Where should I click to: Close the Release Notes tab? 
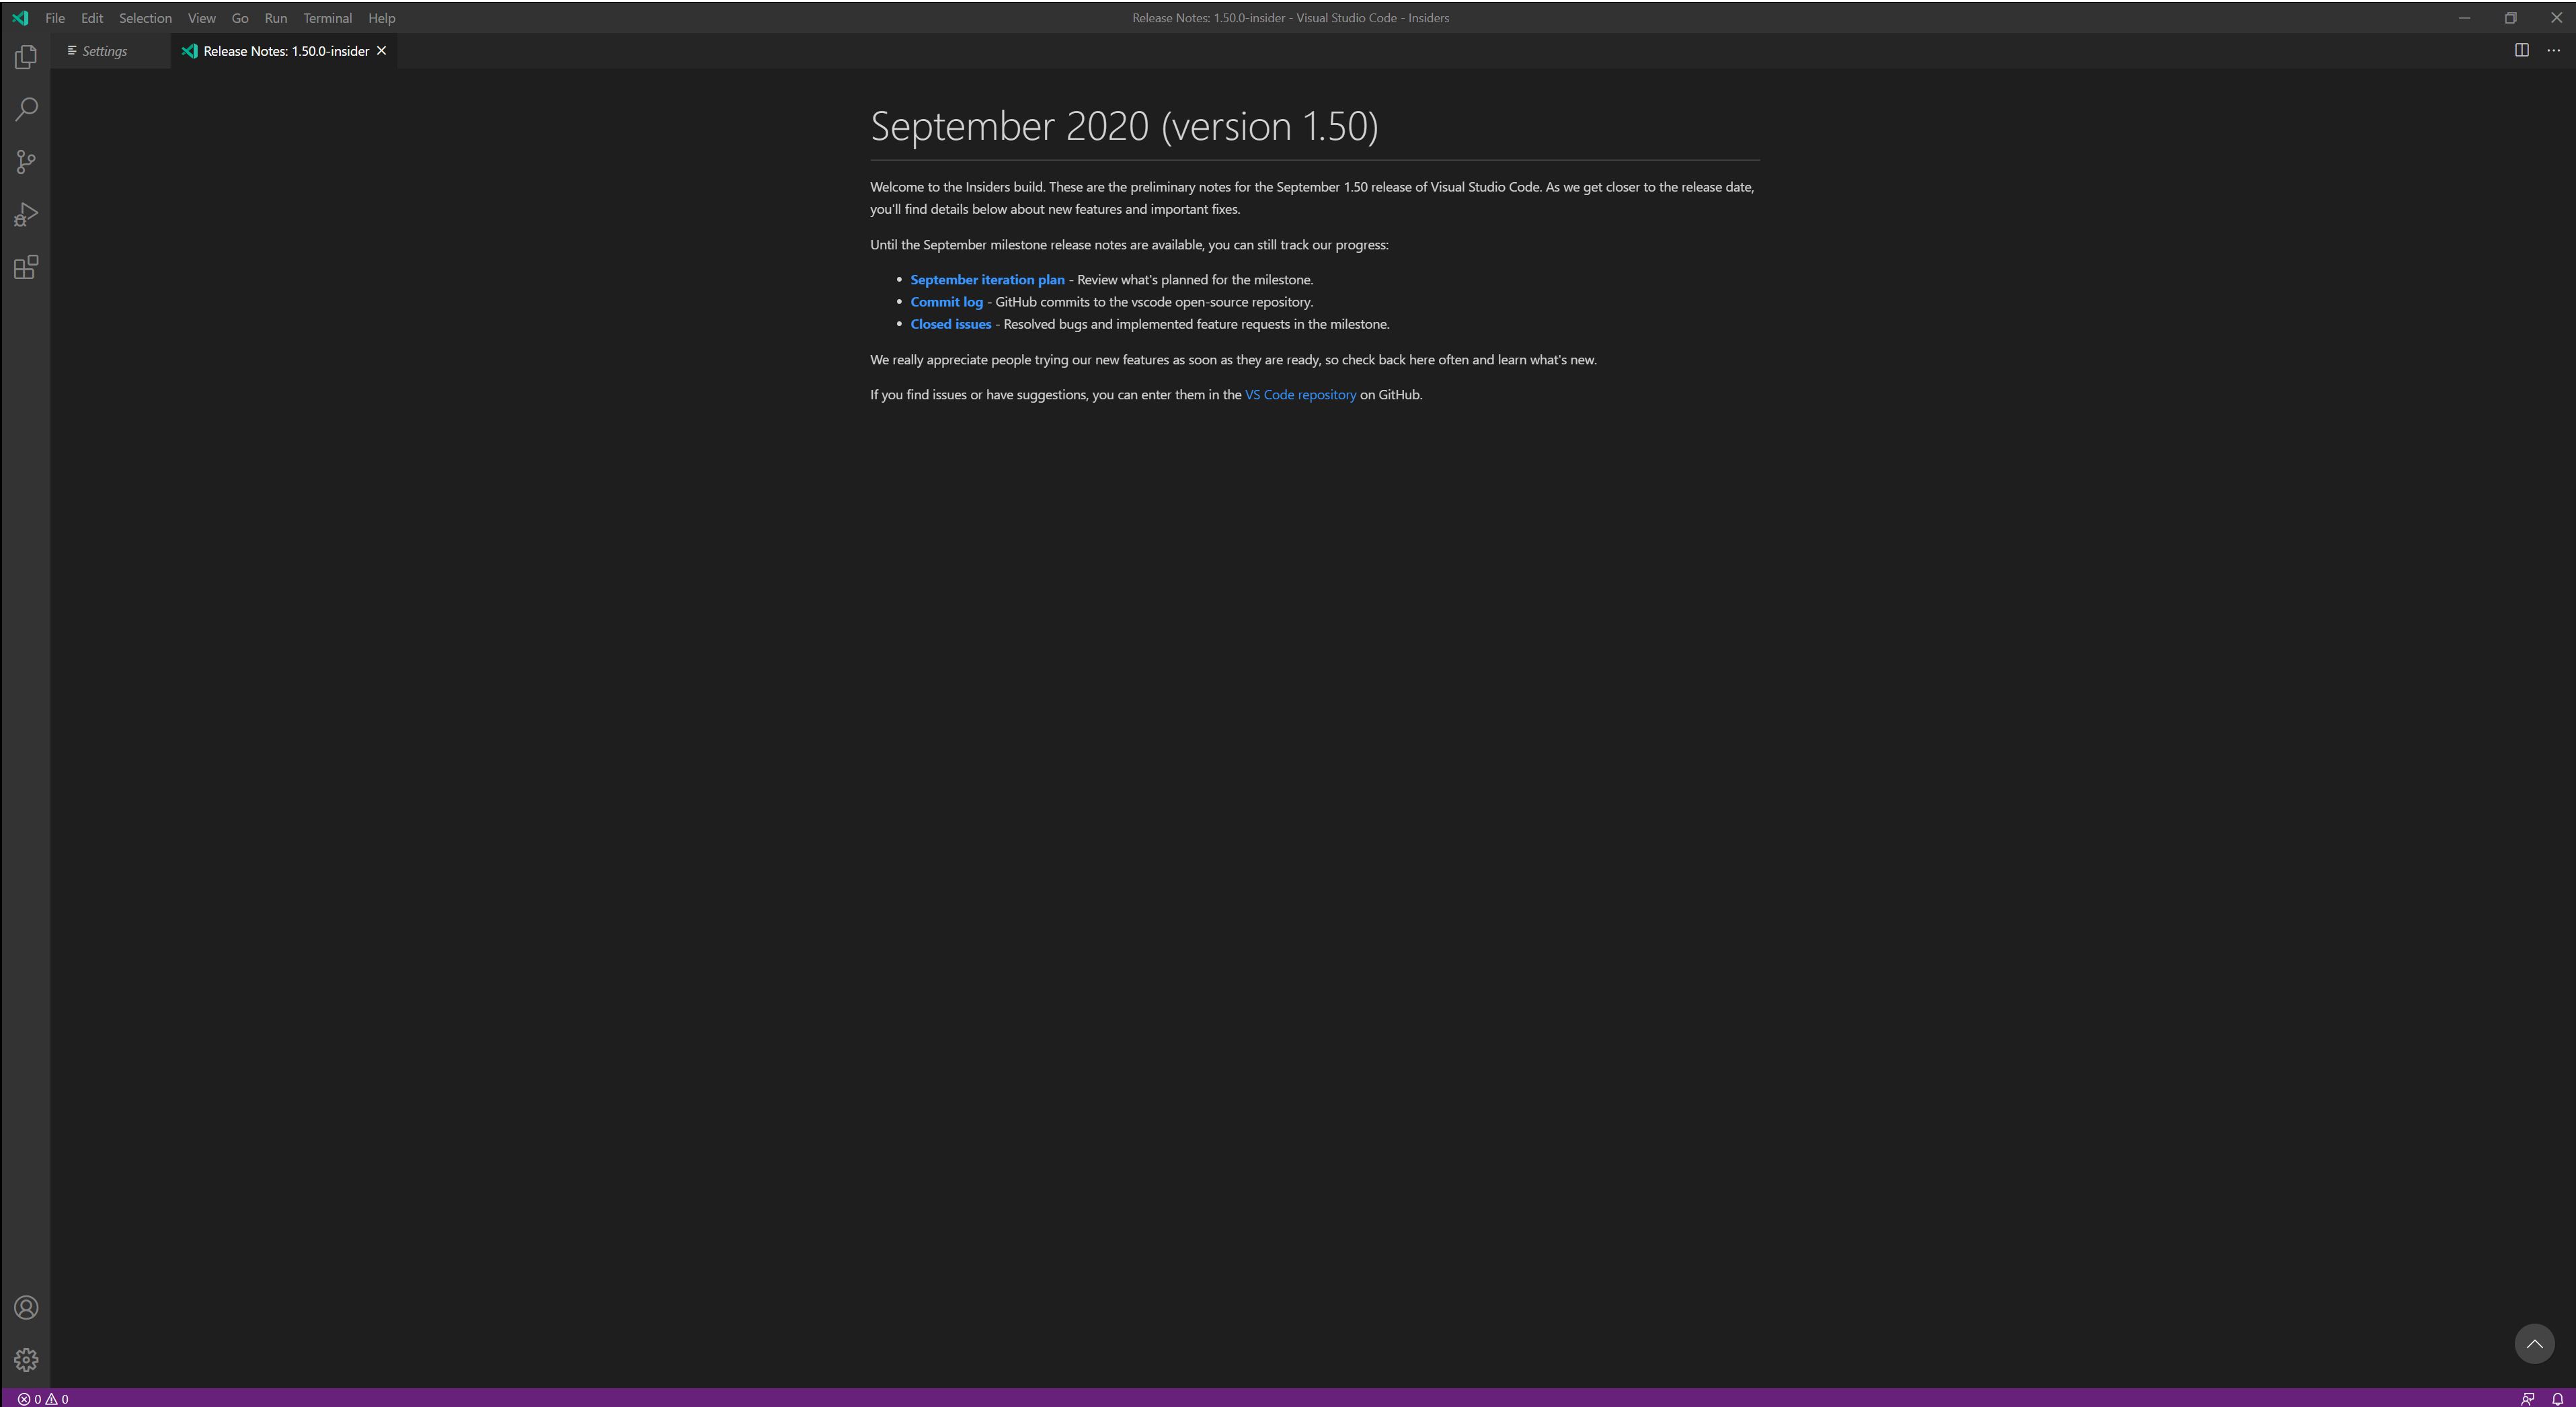381,50
